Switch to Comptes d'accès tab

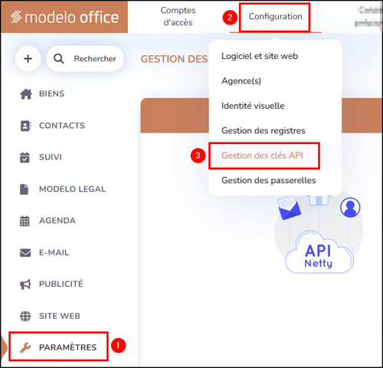pos(178,16)
